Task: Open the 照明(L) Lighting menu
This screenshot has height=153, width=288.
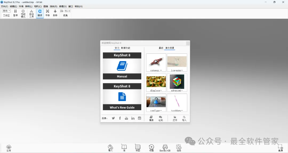Action: pos(29,6)
